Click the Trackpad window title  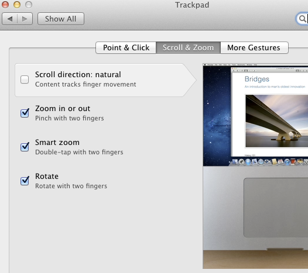pyautogui.click(x=192, y=5)
